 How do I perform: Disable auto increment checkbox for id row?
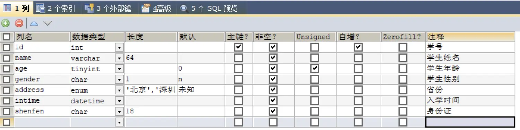(358, 47)
